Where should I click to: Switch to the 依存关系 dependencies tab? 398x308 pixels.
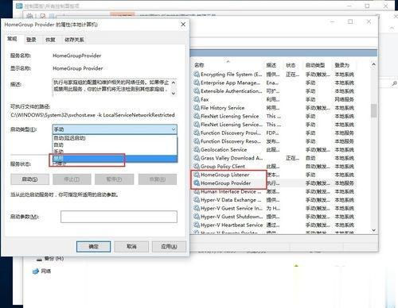click(x=74, y=40)
